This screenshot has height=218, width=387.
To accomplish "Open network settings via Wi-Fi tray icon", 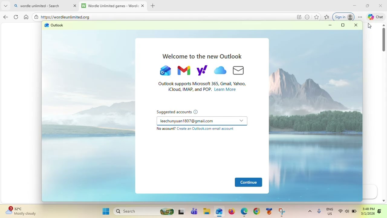I will tap(340, 211).
